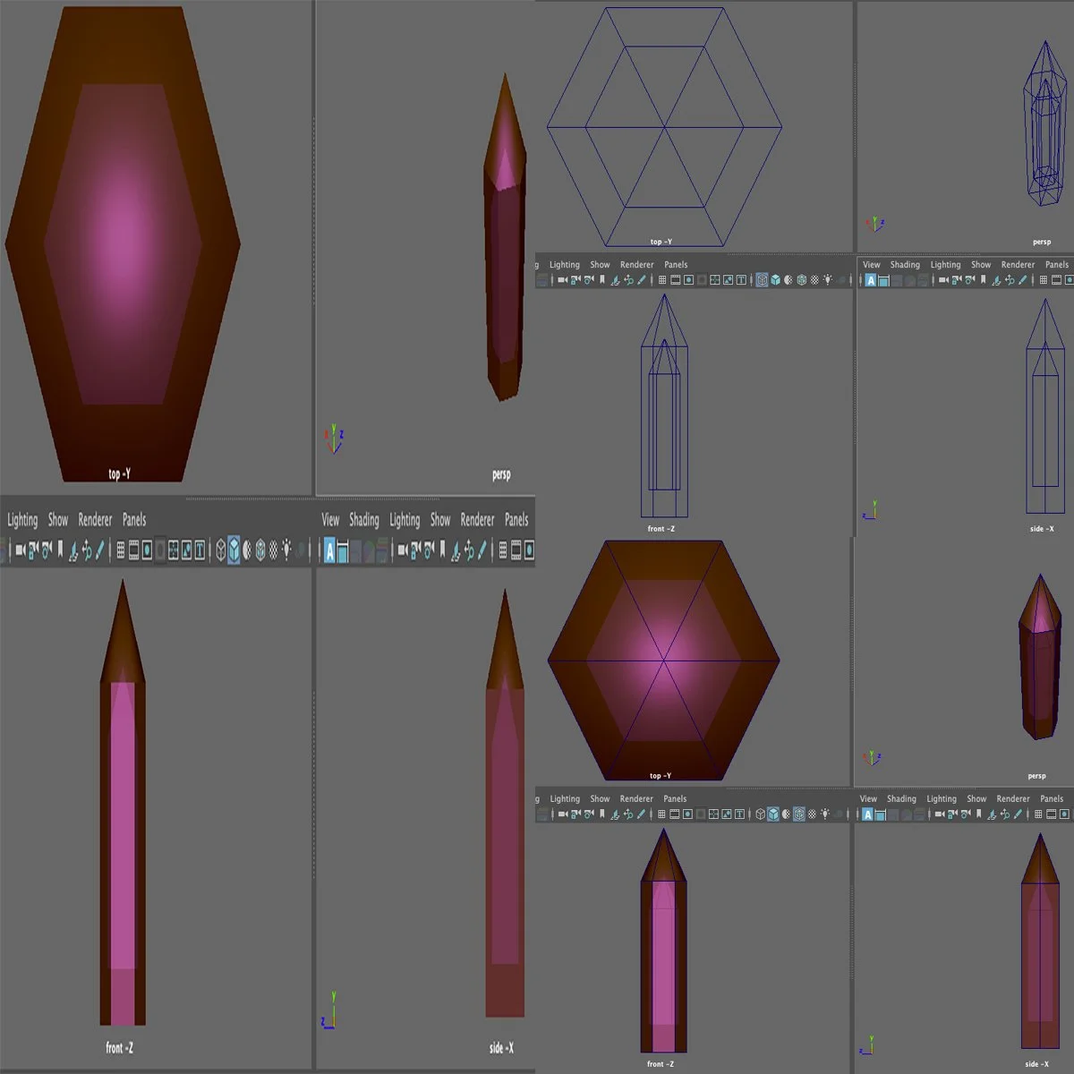Toggle resolution gate in large front -Z toolbar
Image resolution: width=1074 pixels, height=1074 pixels.
click(147, 550)
